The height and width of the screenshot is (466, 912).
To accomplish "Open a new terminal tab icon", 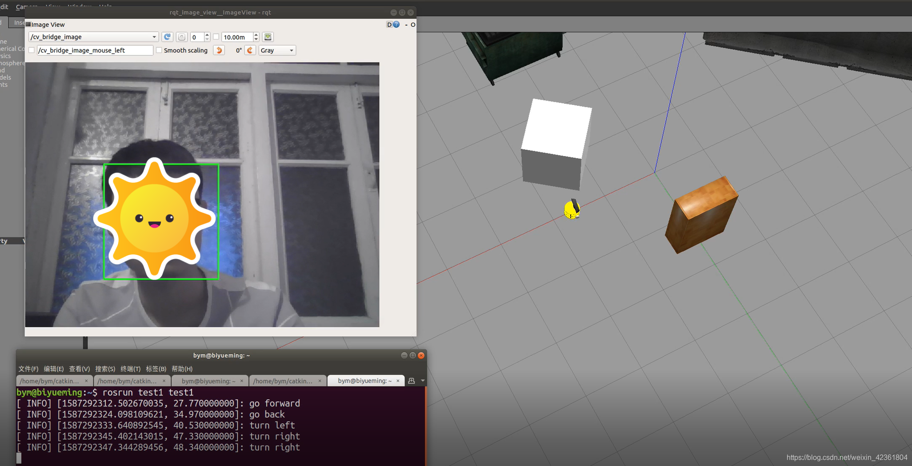I will pos(412,381).
